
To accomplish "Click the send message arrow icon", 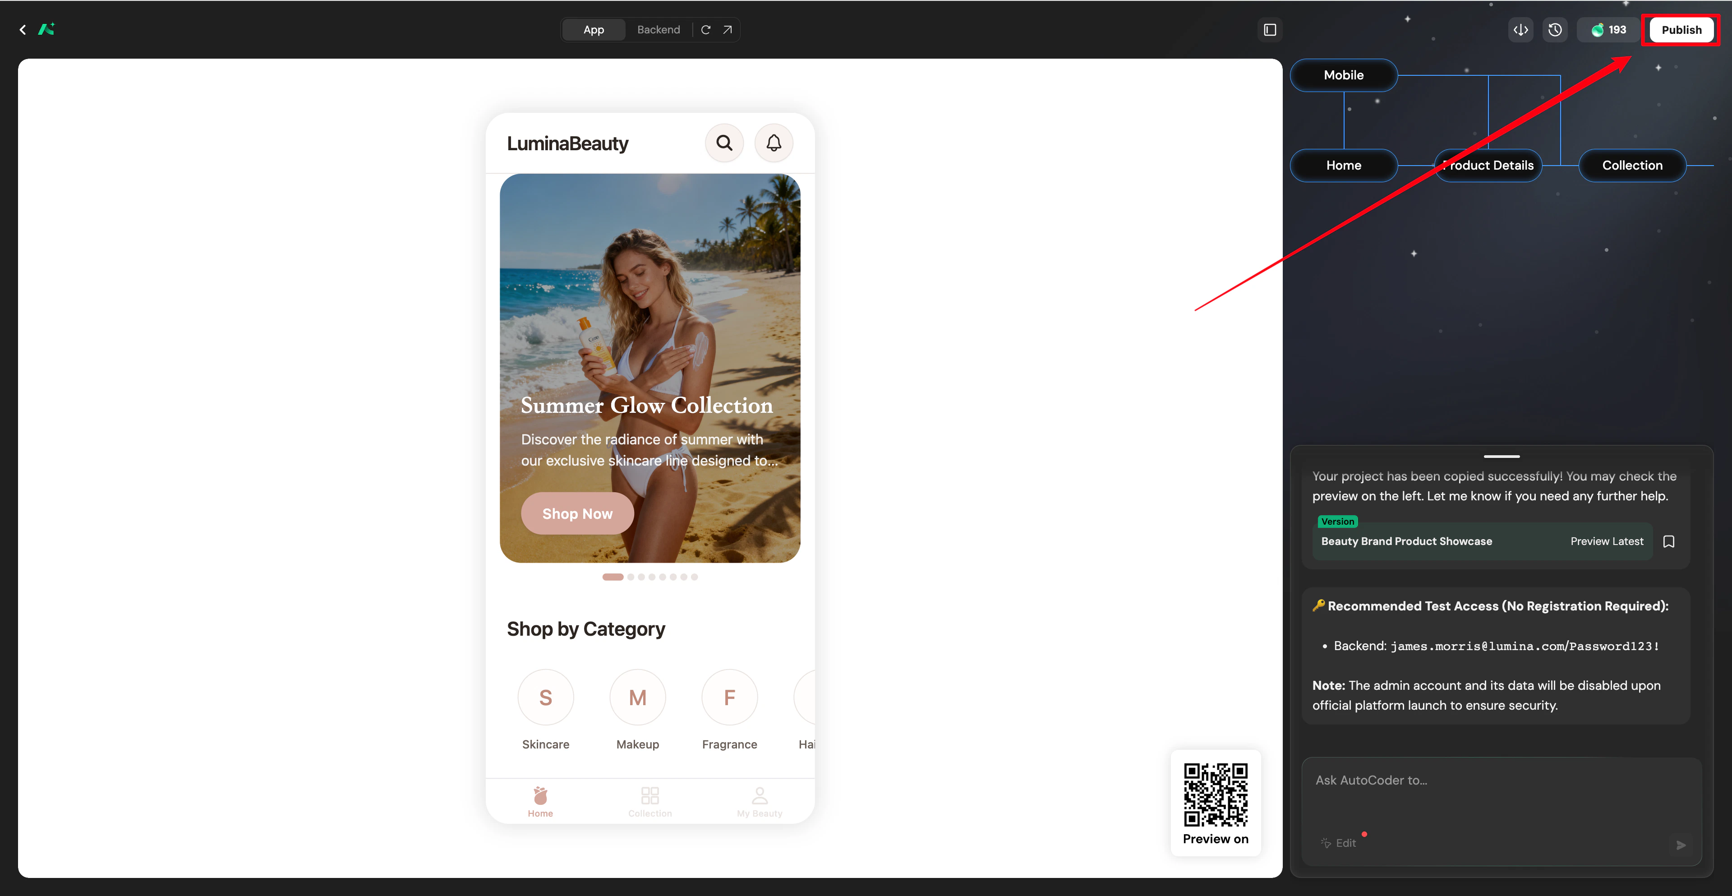I will click(x=1680, y=845).
